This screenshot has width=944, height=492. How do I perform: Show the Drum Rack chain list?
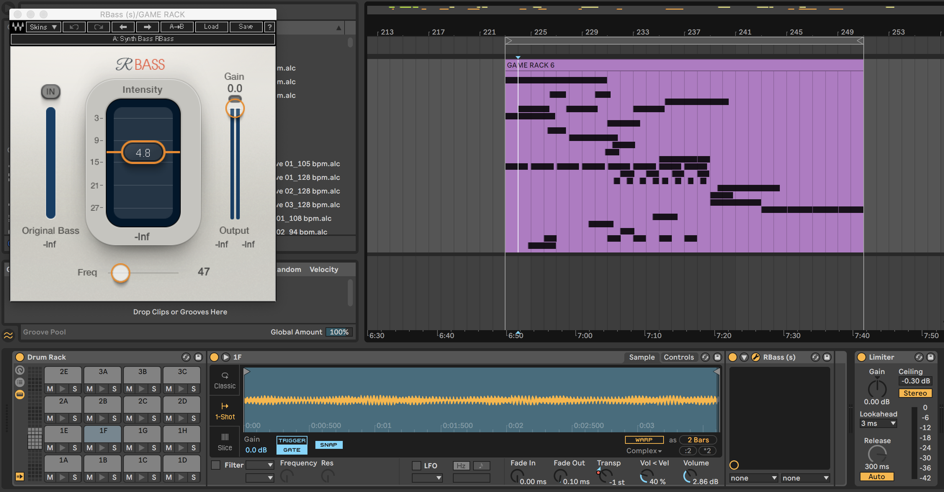pos(20,382)
